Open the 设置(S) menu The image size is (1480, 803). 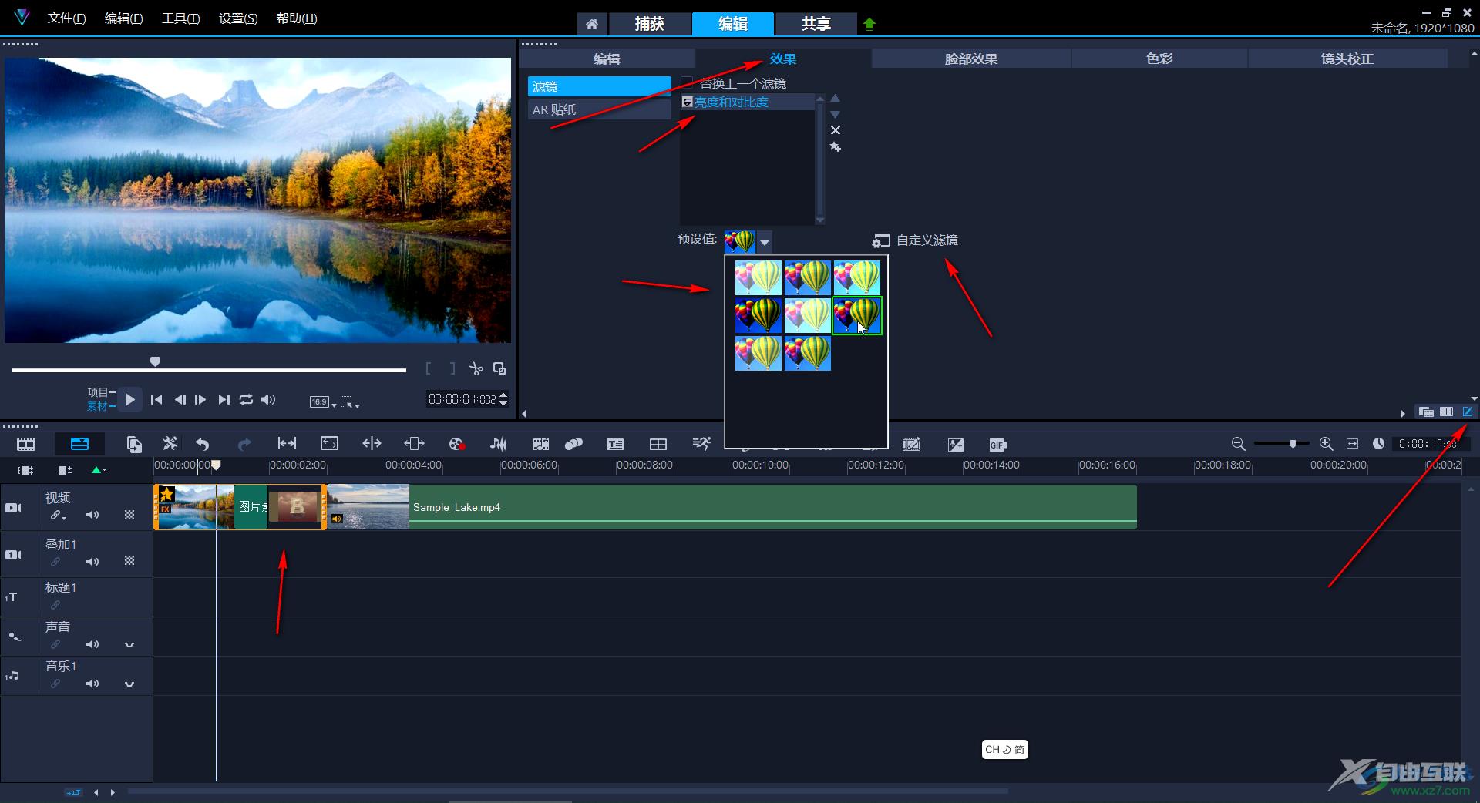click(x=238, y=18)
